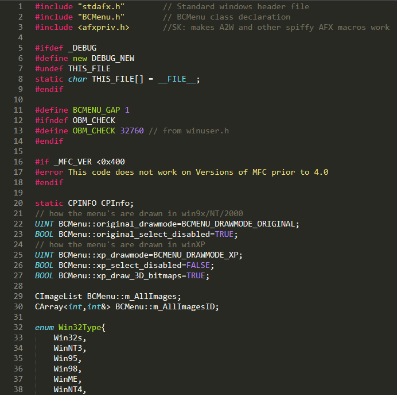This screenshot has width=397, height=395.
Task: Click the "BCMenu.h" include string
Action: tap(101, 17)
